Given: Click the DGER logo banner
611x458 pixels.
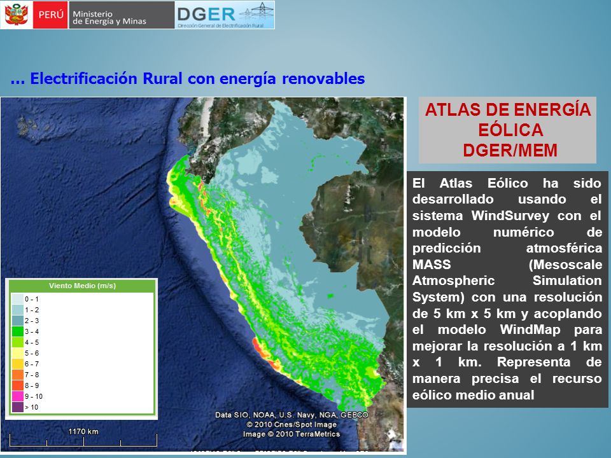Looking at the screenshot, I should click(225, 15).
